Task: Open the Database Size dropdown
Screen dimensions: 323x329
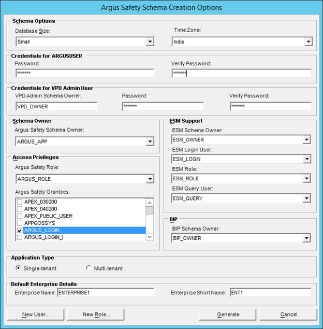Action: coord(150,41)
